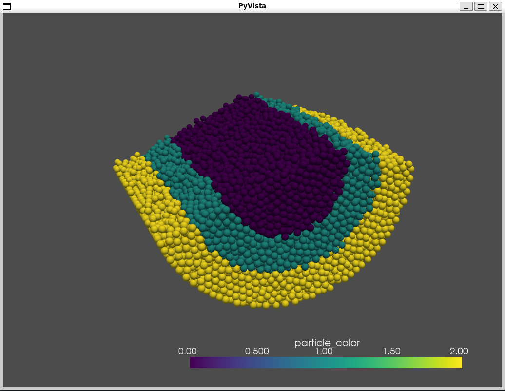
Task: Close the PyVista window
Action: coord(495,6)
